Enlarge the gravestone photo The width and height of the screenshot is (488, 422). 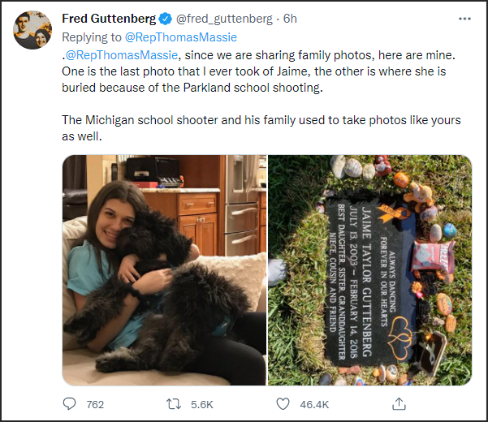369,269
